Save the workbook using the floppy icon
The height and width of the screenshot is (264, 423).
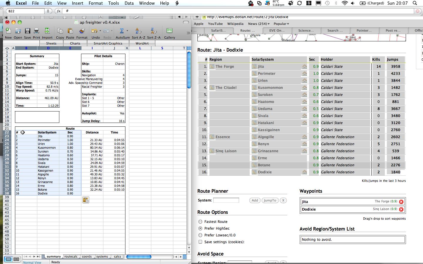(28, 31)
